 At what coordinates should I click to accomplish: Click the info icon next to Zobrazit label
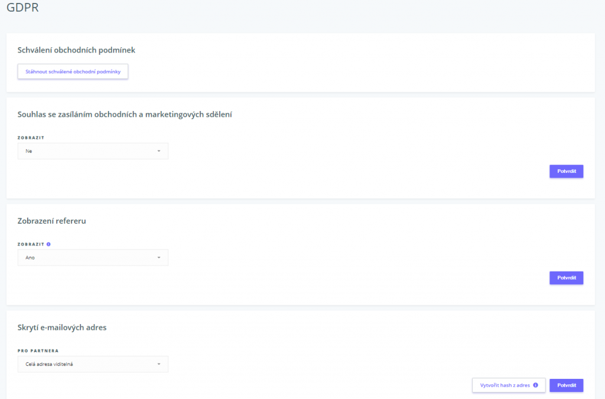tap(48, 244)
